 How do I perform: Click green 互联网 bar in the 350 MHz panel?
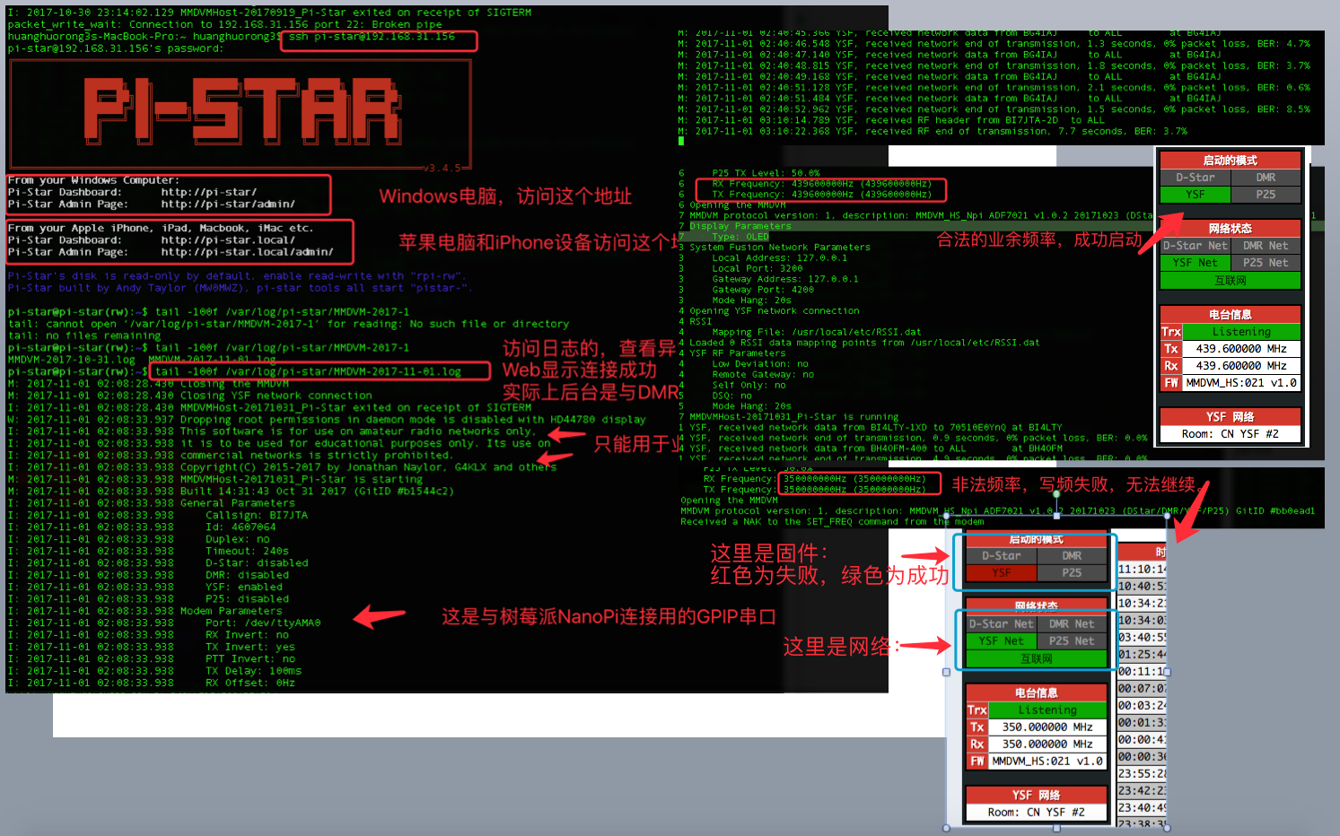click(x=1037, y=659)
